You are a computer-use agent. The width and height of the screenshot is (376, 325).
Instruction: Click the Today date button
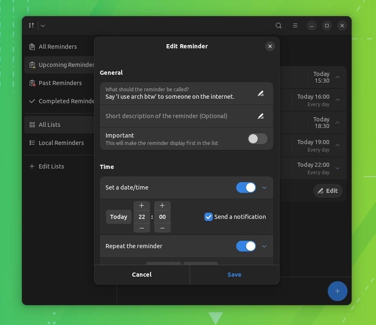tap(118, 216)
